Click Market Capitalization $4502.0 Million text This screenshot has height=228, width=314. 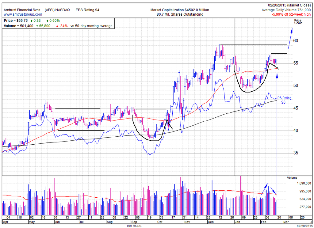coord(180,10)
